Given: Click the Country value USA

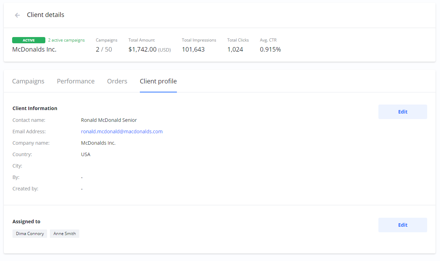Looking at the screenshot, I should pos(86,154).
